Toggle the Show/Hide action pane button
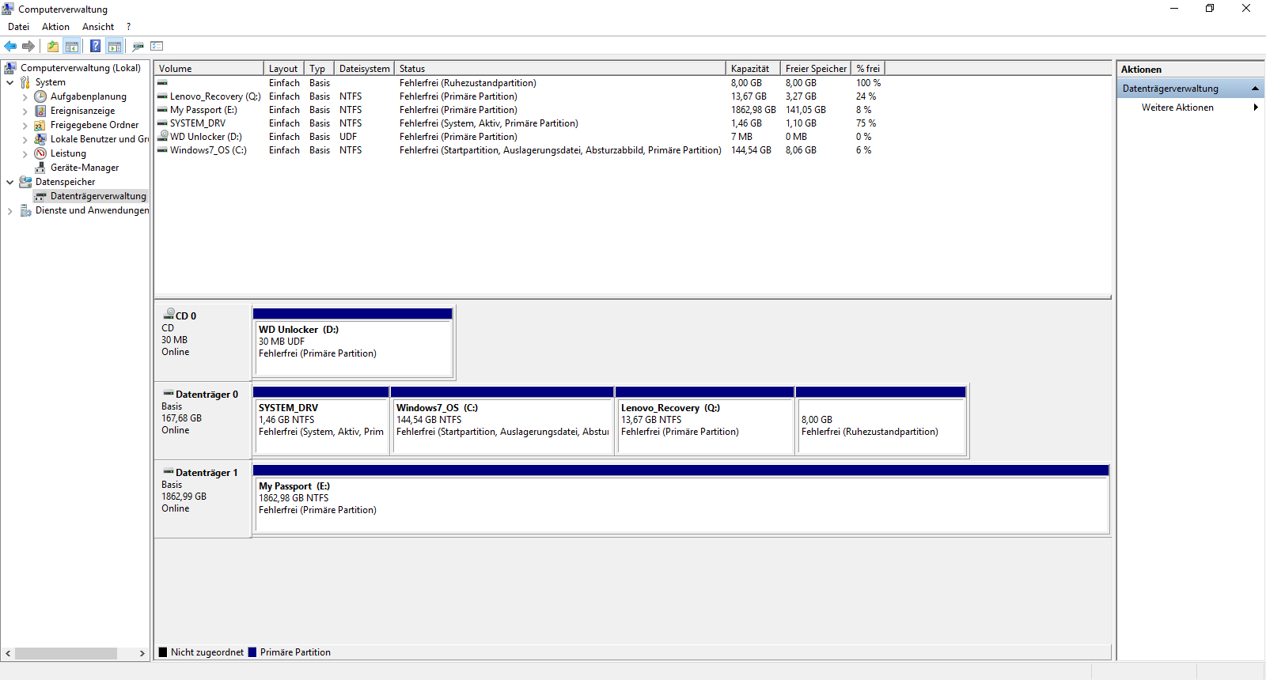 (x=115, y=46)
